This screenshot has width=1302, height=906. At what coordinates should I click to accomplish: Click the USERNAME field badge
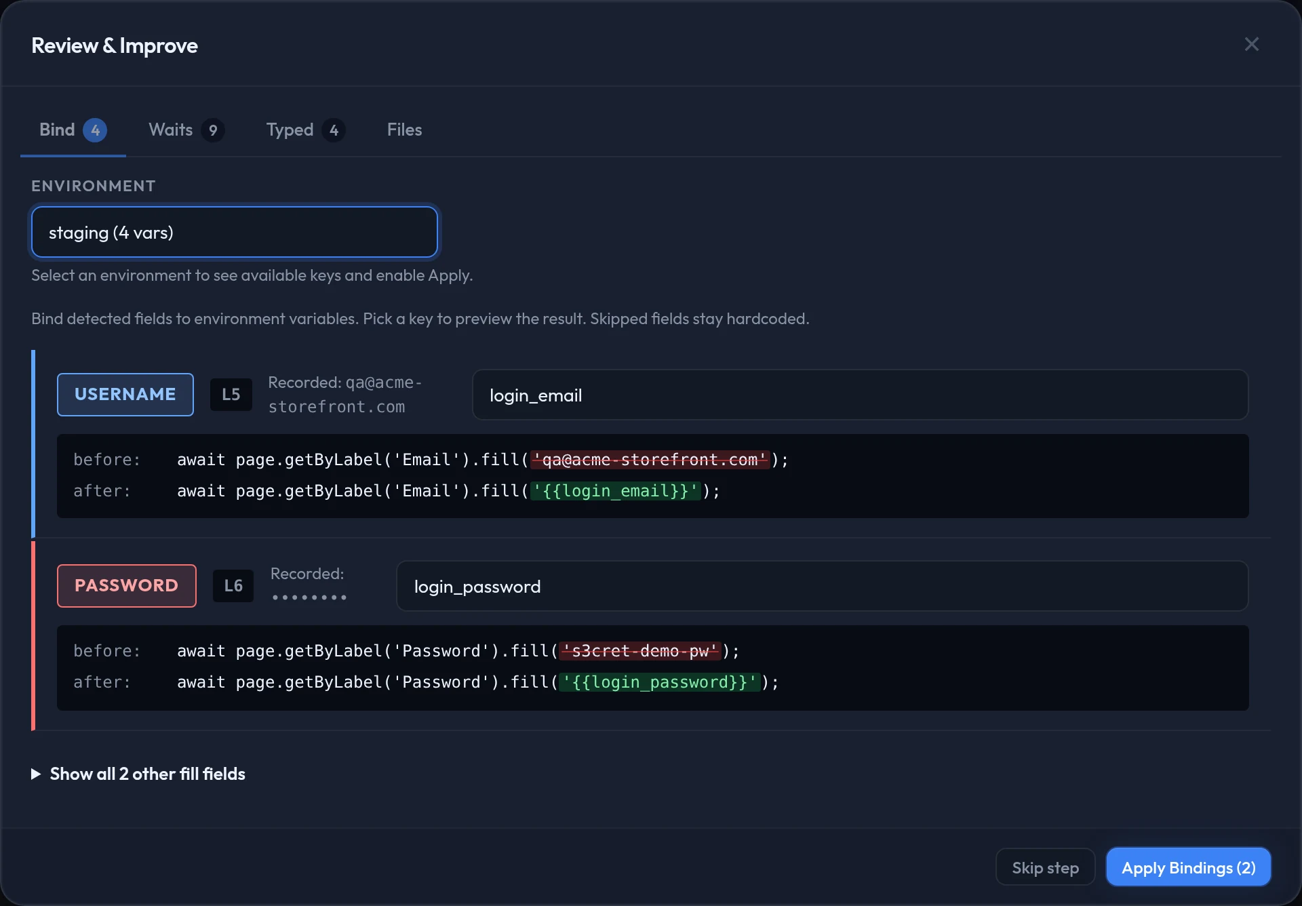tap(125, 395)
